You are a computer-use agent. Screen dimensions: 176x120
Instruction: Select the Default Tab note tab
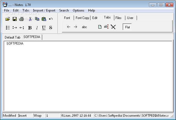coord(12,37)
